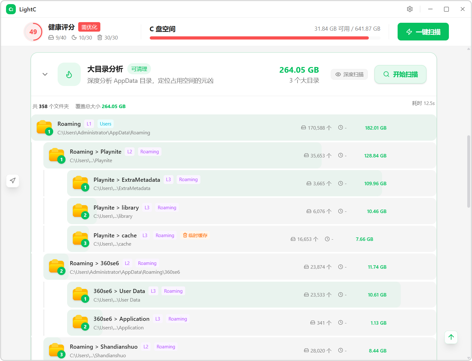
Task: Click the 109.96 GB size value
Action: [375, 183]
